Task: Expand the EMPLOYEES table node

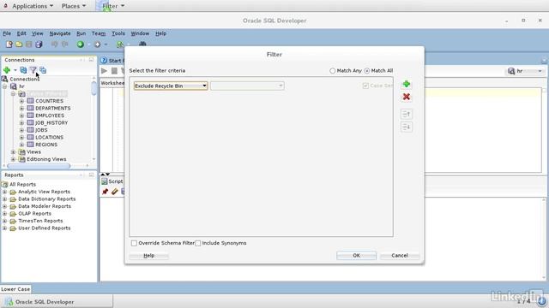Action: (21, 115)
